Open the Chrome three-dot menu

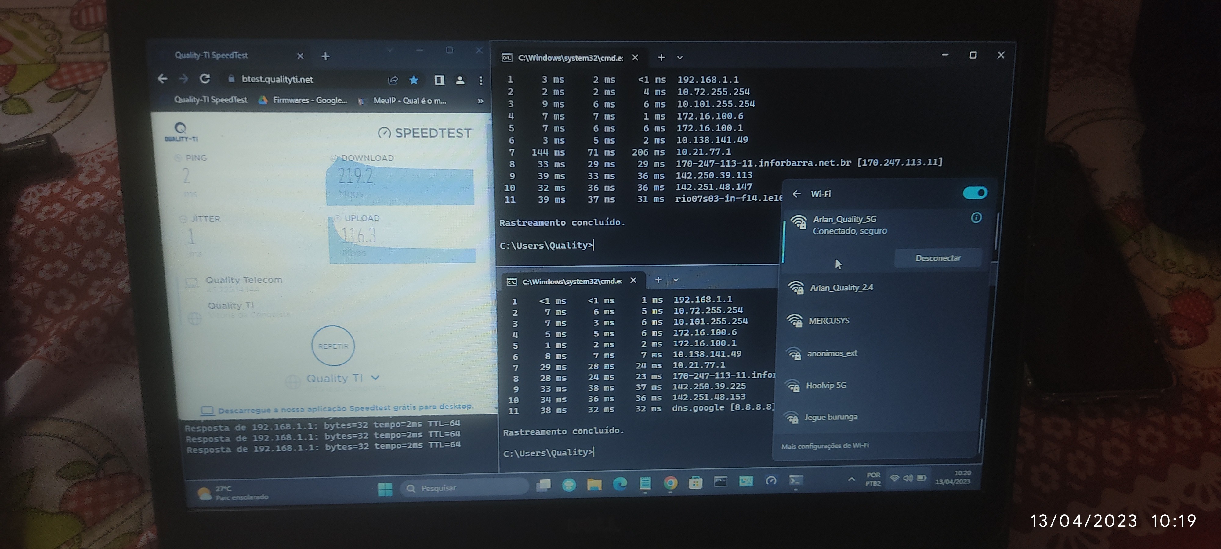coord(481,81)
